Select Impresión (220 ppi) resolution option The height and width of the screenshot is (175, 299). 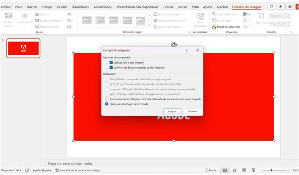[x=106, y=89]
